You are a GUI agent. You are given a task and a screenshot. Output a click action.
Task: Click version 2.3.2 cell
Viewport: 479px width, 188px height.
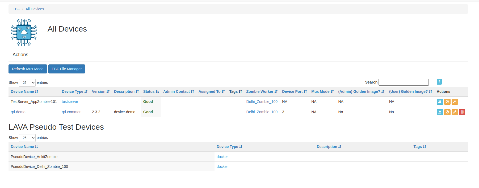tap(101, 112)
